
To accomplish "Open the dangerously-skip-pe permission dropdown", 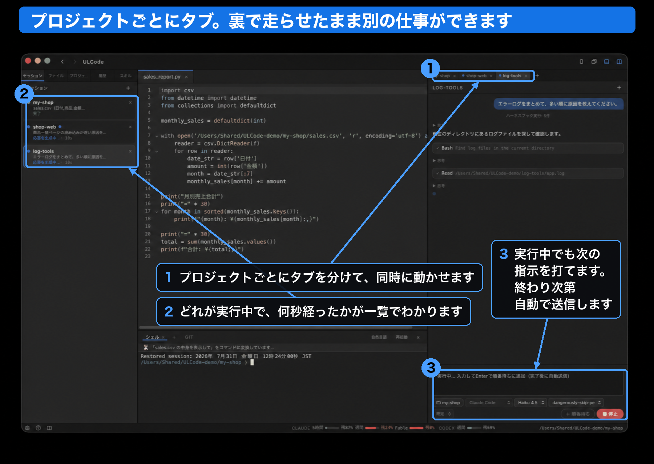I will (576, 403).
